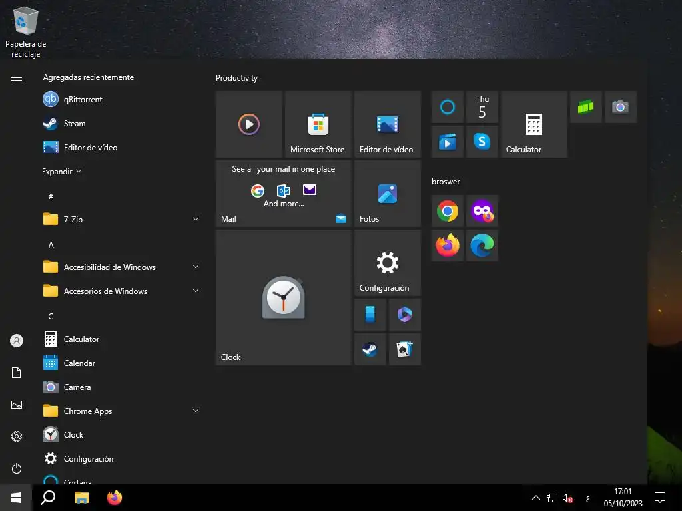682x511 pixels.
Task: Click the Power button
Action: pos(17,468)
